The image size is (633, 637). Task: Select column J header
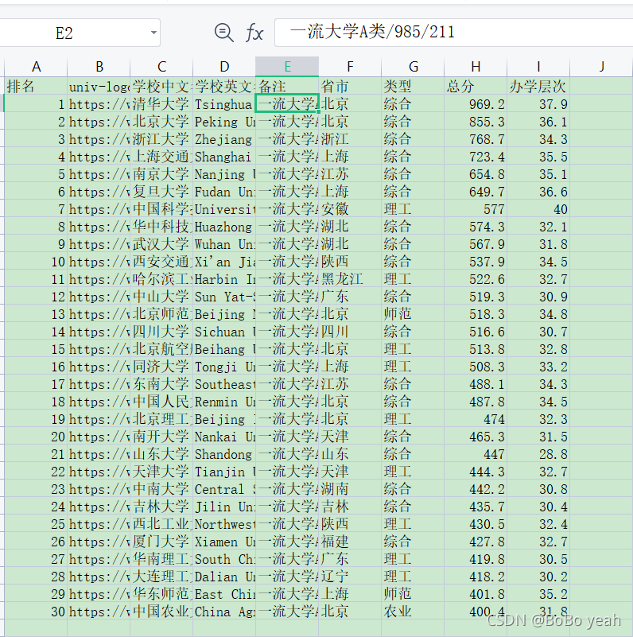coord(601,67)
